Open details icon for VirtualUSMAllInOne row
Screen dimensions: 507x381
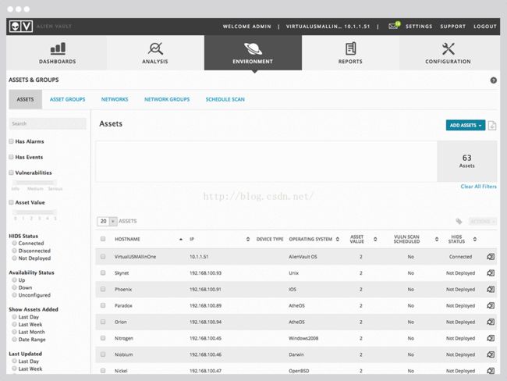pyautogui.click(x=491, y=257)
